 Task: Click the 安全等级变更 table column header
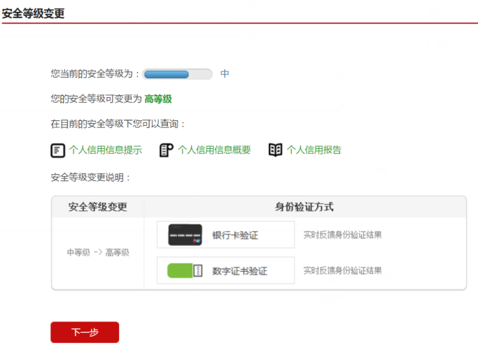click(x=97, y=207)
